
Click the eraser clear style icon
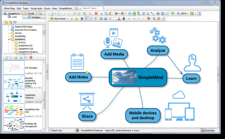pos(163,19)
